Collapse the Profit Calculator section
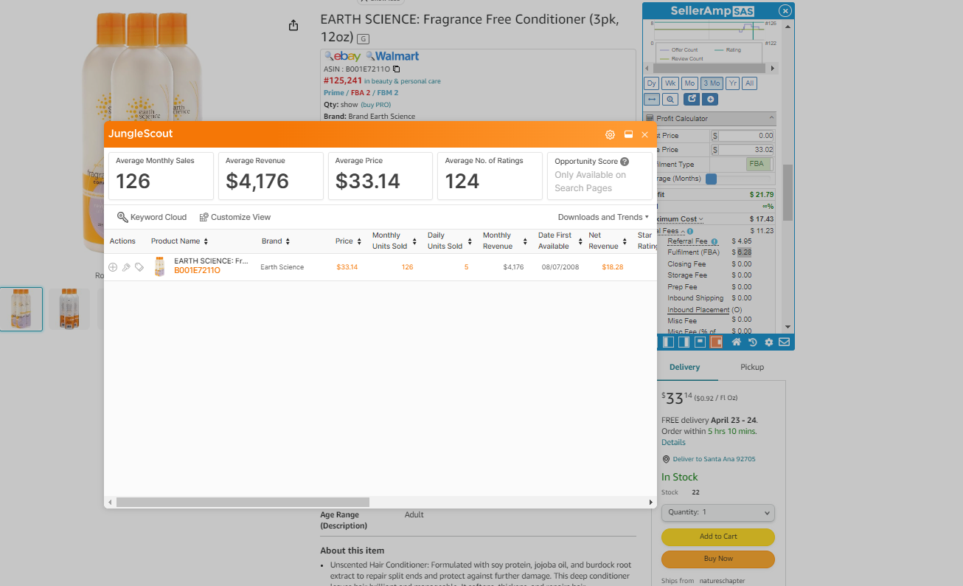 click(771, 118)
